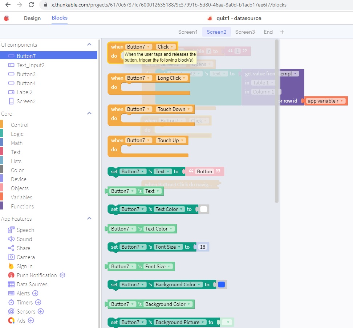Click the Thunkable logo icon
This screenshot has width=353, height=328.
6,18
